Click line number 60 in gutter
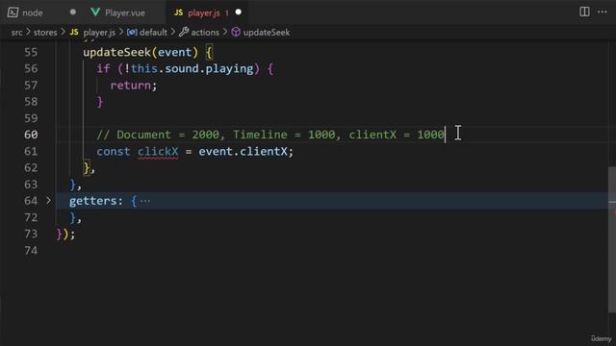 (x=31, y=135)
